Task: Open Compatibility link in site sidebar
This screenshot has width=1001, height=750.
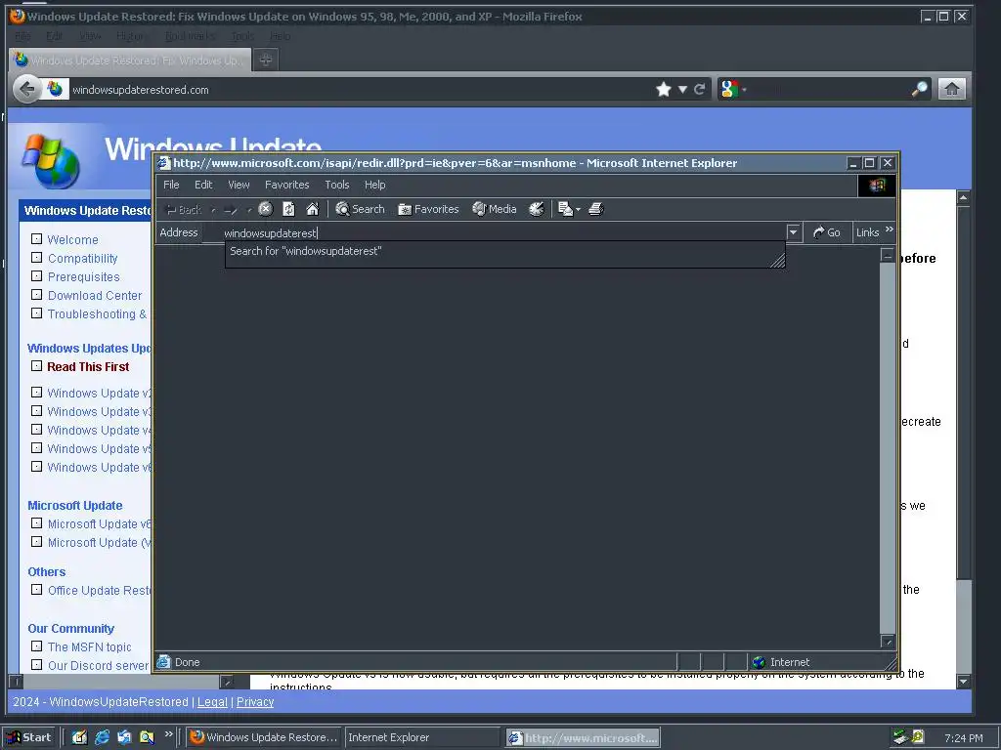Action: tap(83, 258)
